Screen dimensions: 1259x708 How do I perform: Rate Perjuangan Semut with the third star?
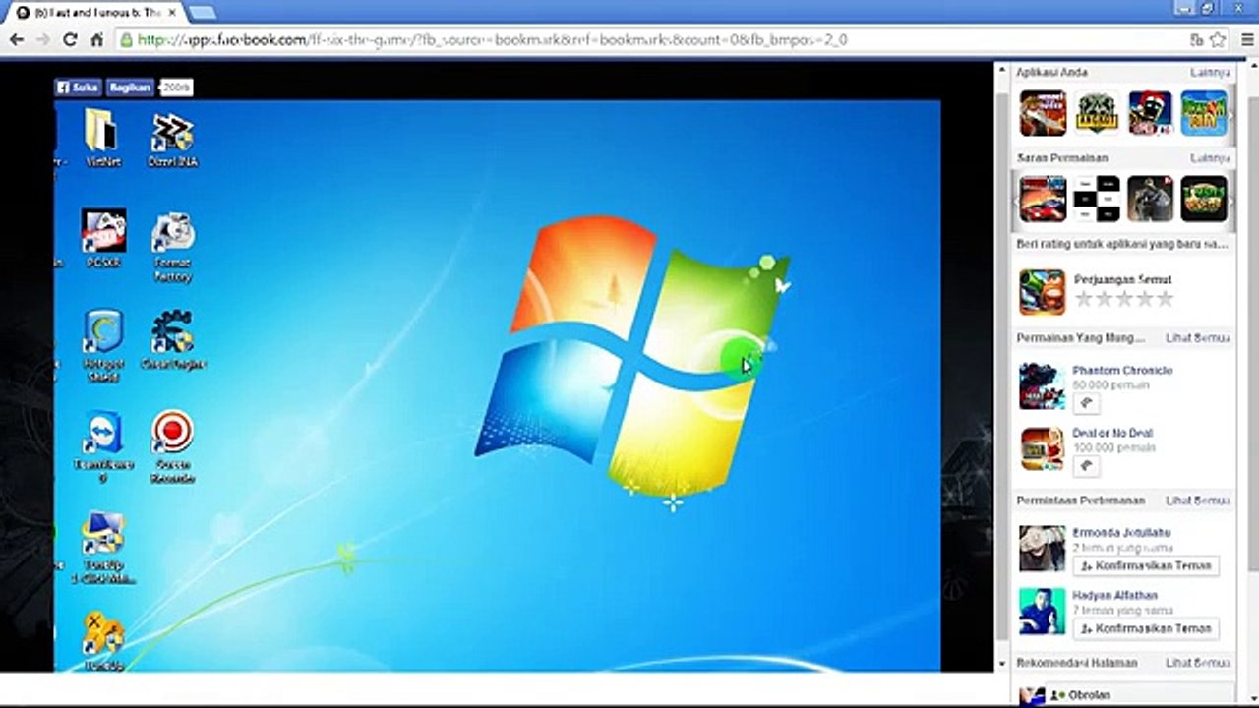tap(1124, 299)
